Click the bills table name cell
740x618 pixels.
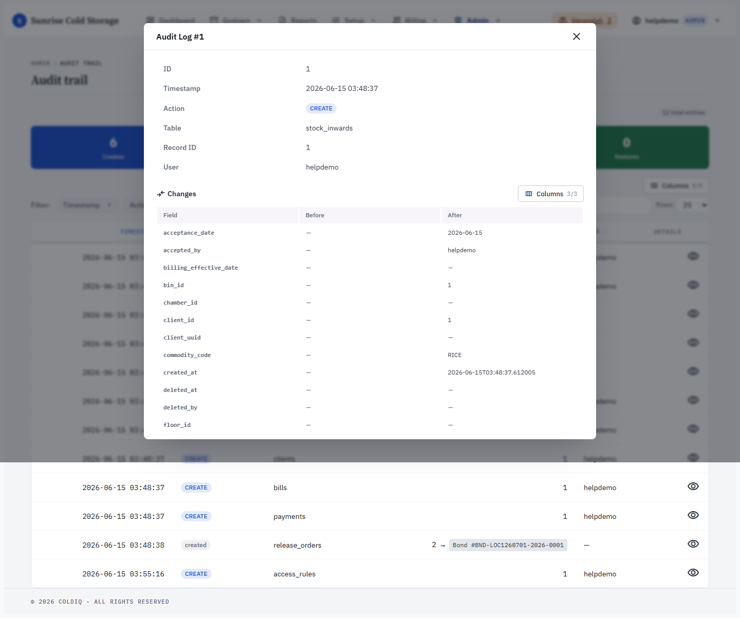click(x=280, y=488)
